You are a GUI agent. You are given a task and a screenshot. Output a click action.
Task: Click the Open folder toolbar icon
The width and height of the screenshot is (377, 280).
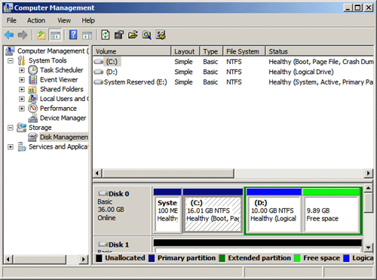133,35
